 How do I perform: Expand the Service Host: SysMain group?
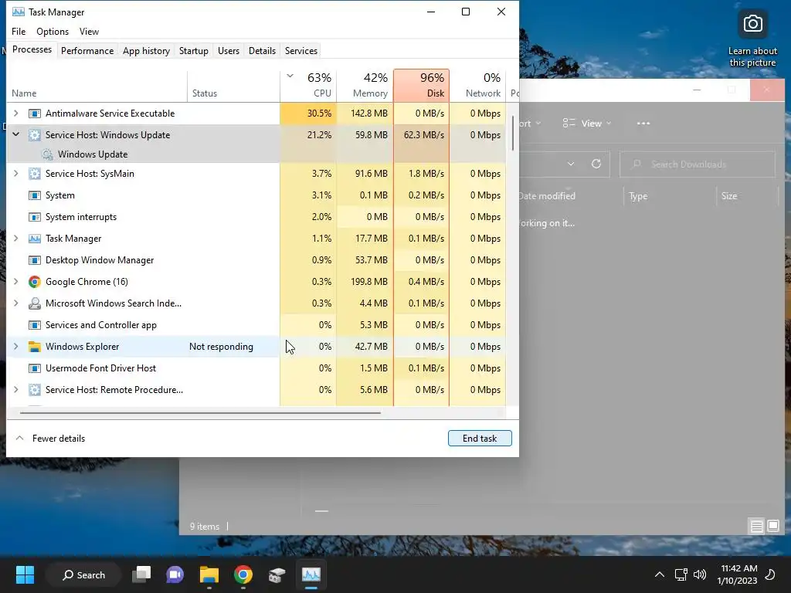(x=15, y=174)
